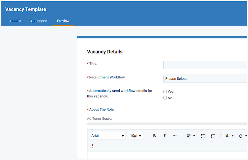Viewport: 248px width, 160px height.
Task: Select No for automatic workflow emails
Action: pyautogui.click(x=165, y=98)
